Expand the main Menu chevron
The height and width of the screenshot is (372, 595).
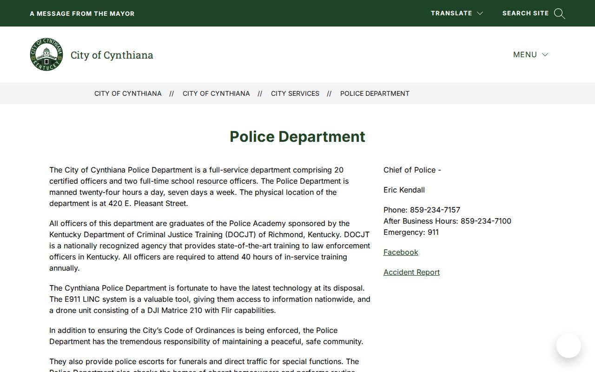pyautogui.click(x=545, y=54)
